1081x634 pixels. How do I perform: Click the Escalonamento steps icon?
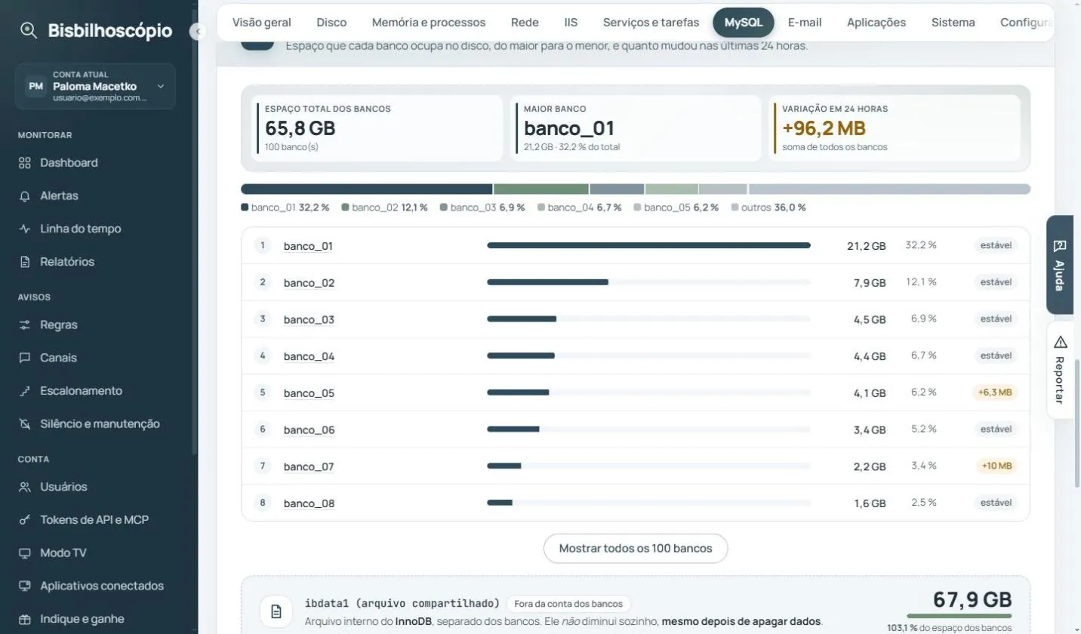[25, 391]
